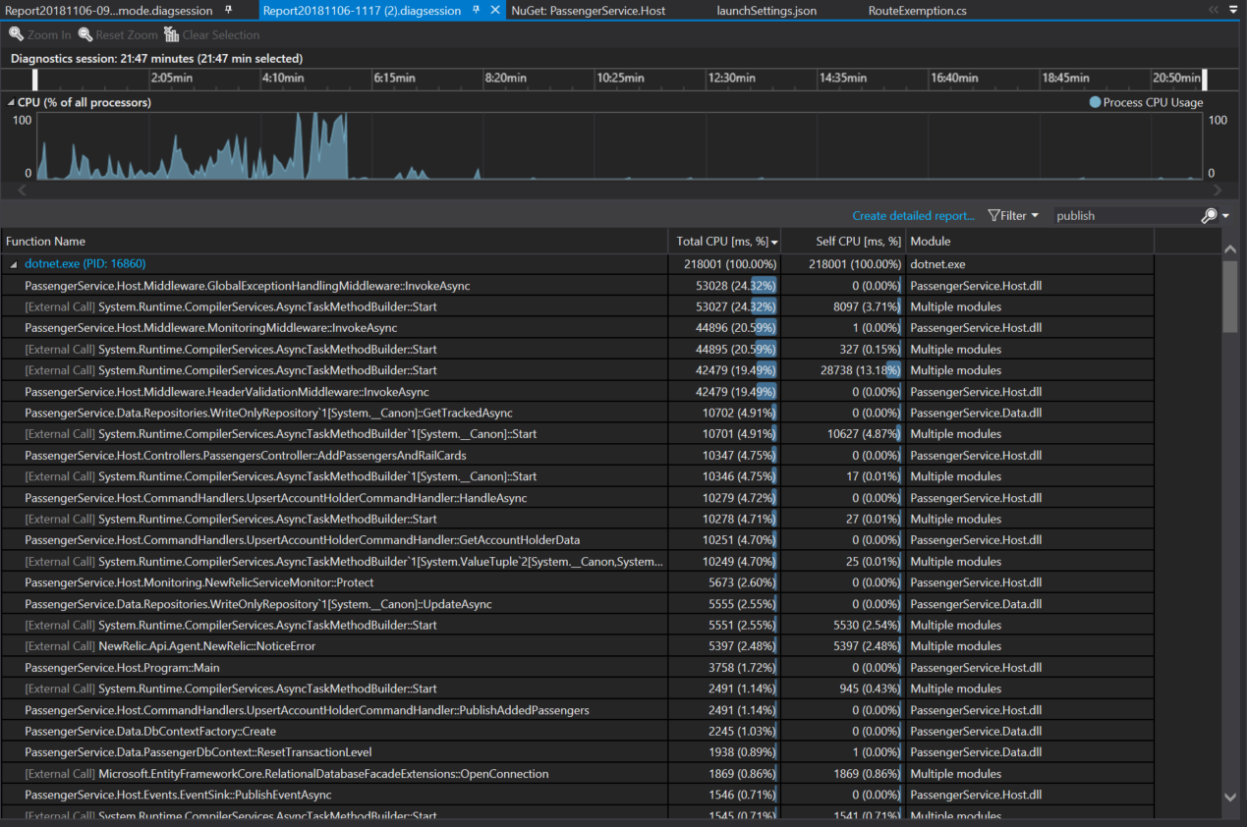
Task: Click the search magnifier icon beside the publish box
Action: coord(1208,215)
